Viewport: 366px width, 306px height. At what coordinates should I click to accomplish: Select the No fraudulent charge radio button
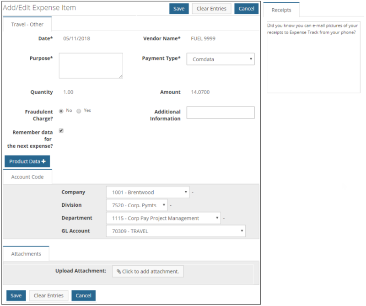click(x=61, y=110)
